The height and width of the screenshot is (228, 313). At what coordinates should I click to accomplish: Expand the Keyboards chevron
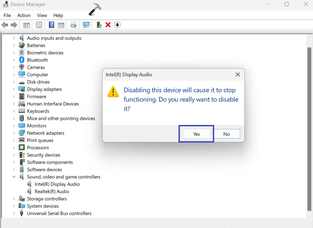tap(14, 111)
